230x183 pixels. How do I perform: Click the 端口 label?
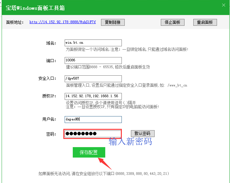(x=51, y=61)
